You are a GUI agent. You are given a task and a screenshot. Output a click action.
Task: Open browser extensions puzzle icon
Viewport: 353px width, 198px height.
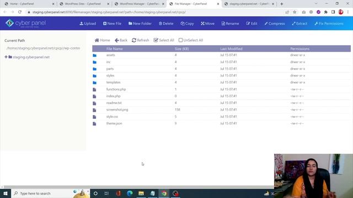point(326,12)
